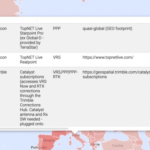The image size is (150, 150).
Task: Click Spagna on the map
Action: click(49, 140)
